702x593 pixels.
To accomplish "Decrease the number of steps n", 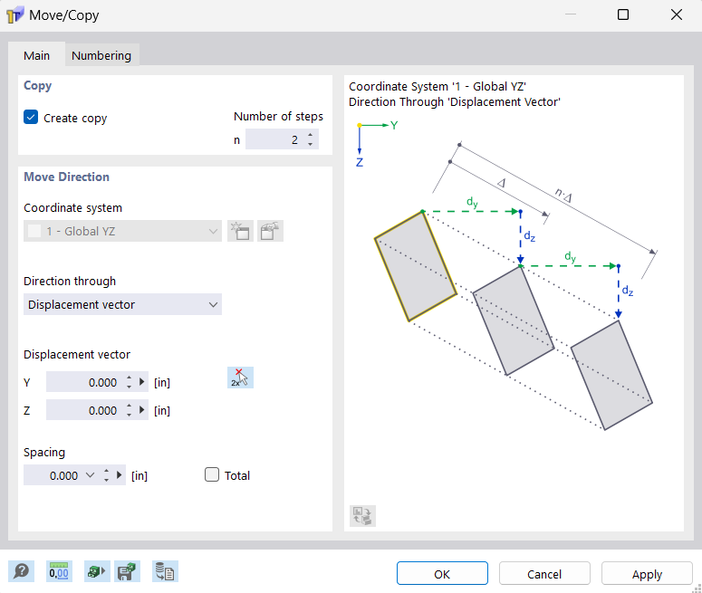I will [311, 144].
